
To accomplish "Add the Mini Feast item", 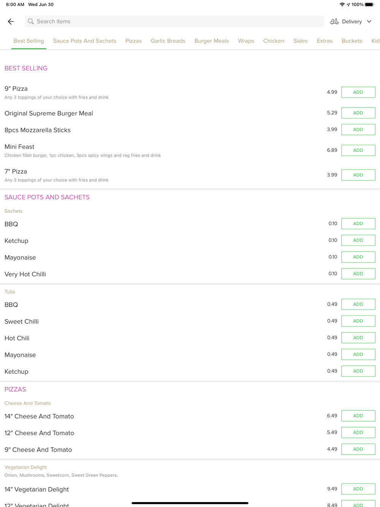I will [x=358, y=151].
